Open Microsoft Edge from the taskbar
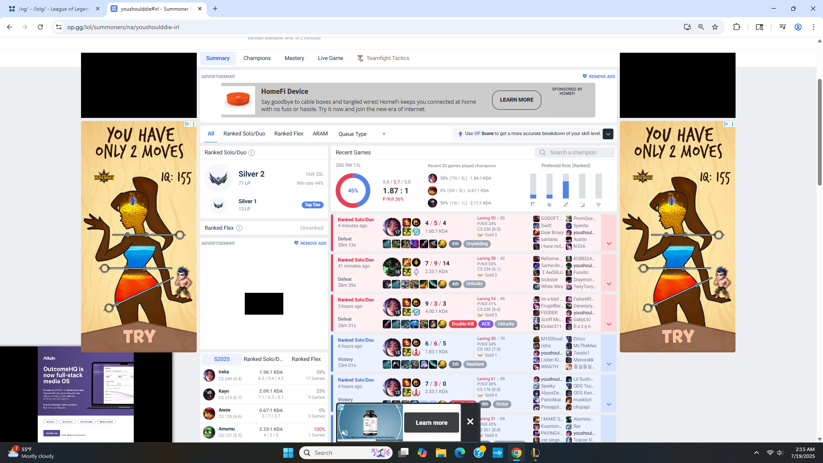Viewport: 823px width, 463px height. click(460, 453)
